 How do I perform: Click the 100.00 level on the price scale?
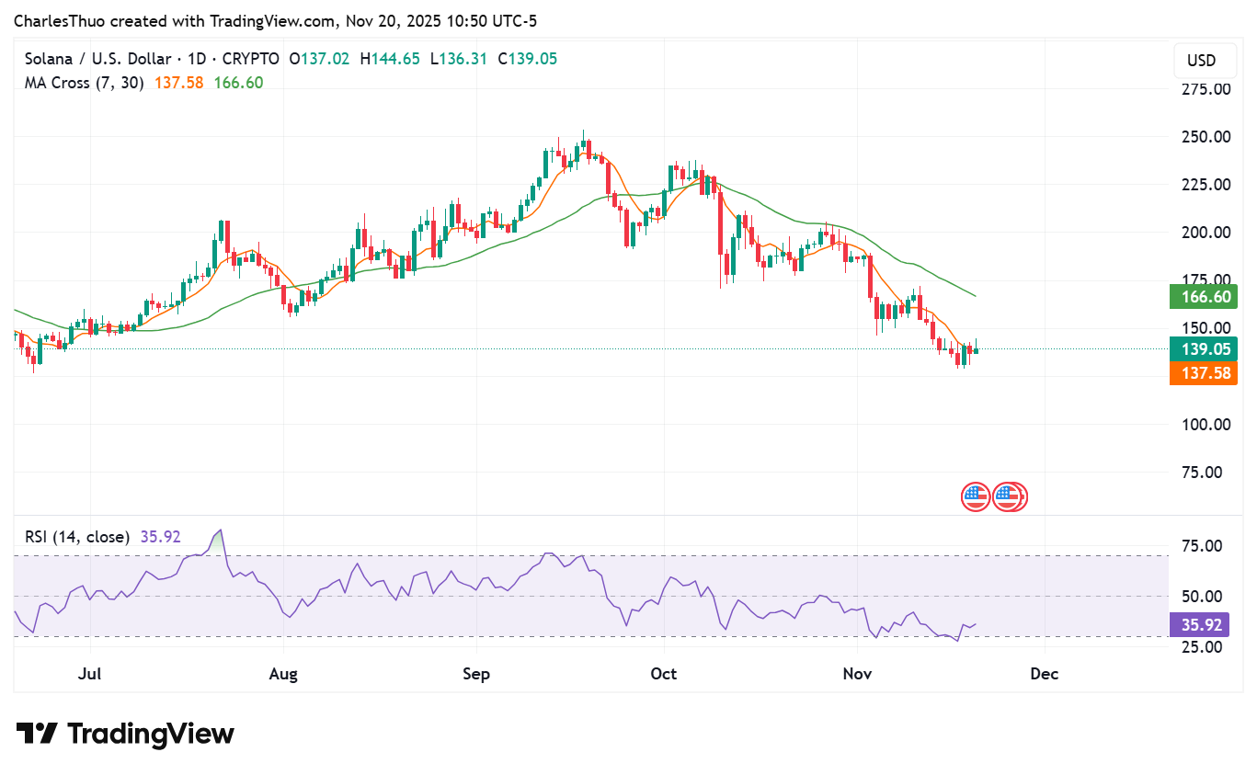[x=1206, y=425]
